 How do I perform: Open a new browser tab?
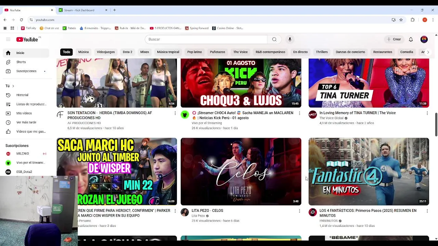114,10
